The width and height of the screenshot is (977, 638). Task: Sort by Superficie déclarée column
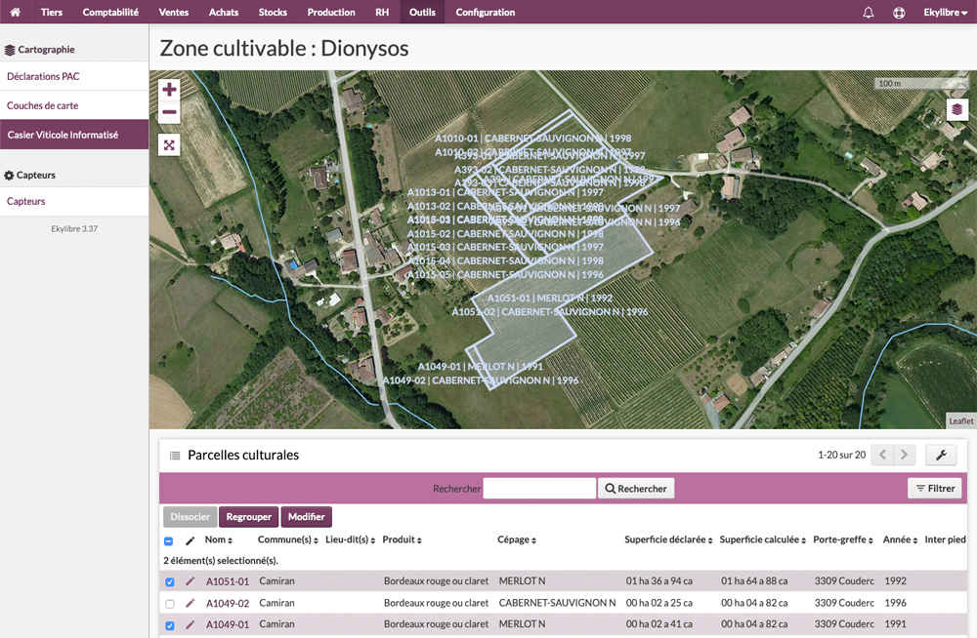pos(668,539)
